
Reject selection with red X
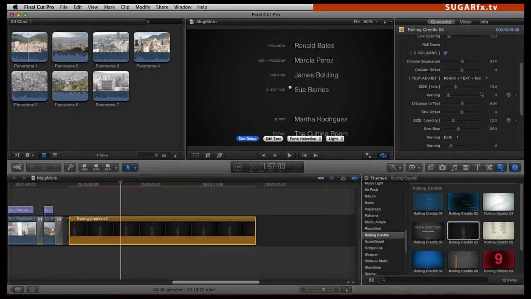pyautogui.click(x=55, y=167)
